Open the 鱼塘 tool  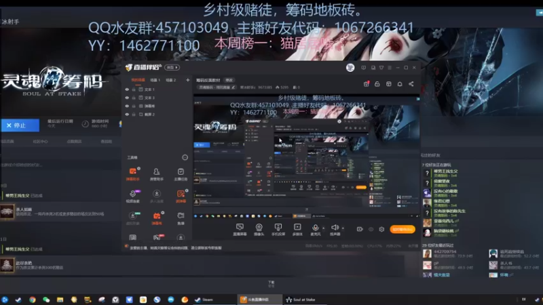coord(181,218)
